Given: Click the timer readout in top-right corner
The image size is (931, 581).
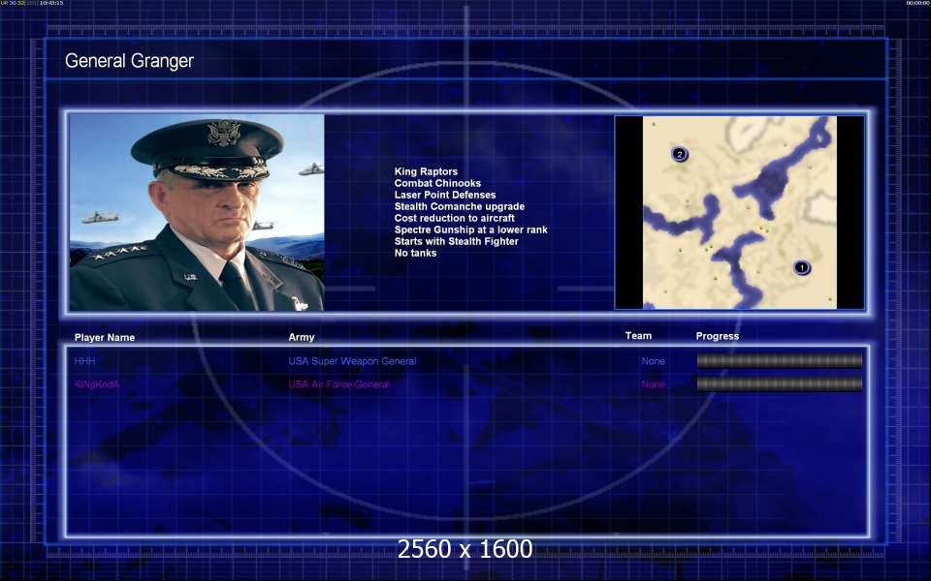Looking at the screenshot, I should click(x=918, y=3).
